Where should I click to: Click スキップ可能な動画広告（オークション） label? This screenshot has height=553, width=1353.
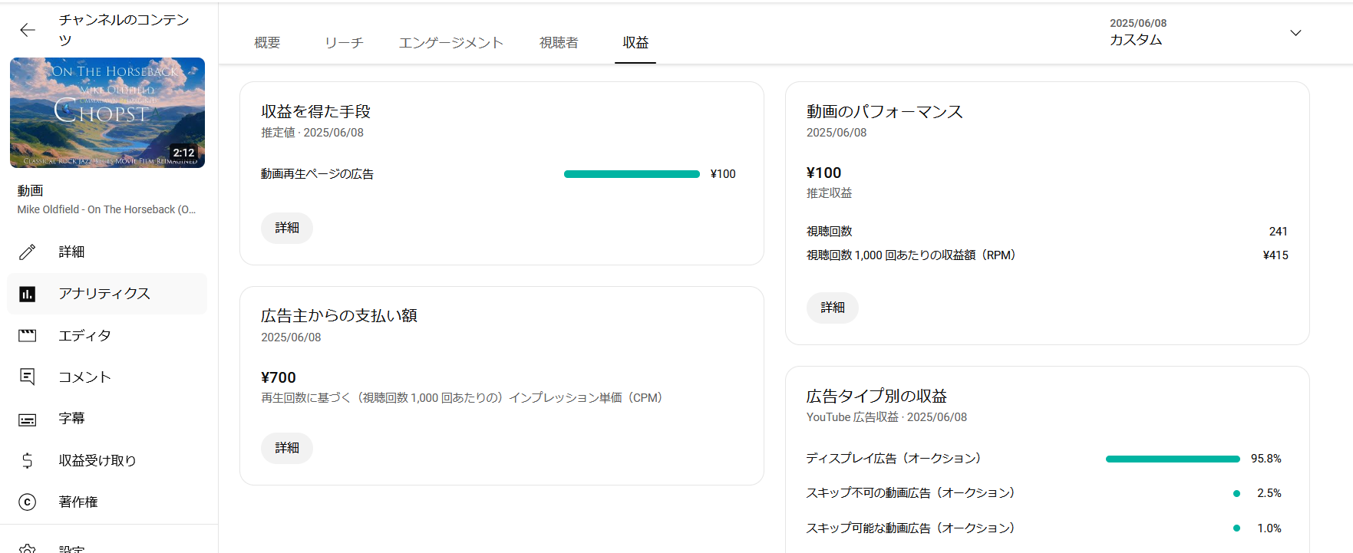point(910,528)
